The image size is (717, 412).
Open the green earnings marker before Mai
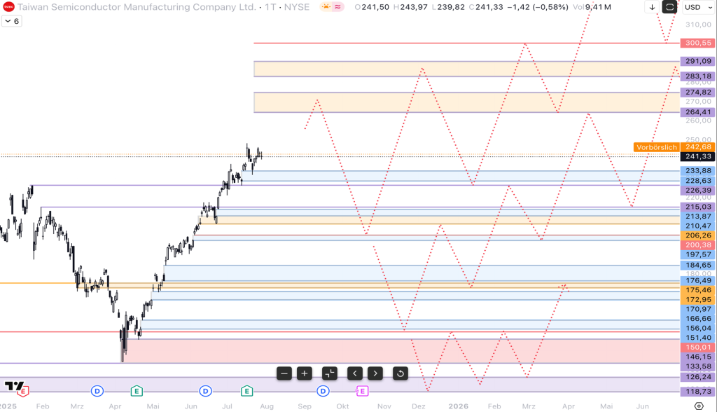pos(137,391)
